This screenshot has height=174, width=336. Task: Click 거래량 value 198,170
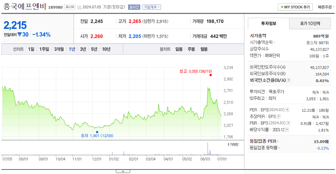(x=215, y=21)
